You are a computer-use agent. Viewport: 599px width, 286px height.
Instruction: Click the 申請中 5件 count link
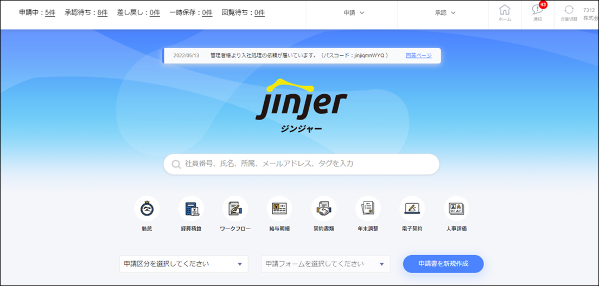point(50,12)
